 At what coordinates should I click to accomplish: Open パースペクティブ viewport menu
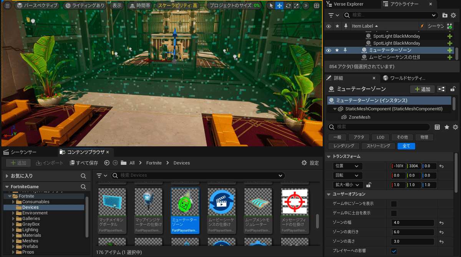click(x=37, y=6)
